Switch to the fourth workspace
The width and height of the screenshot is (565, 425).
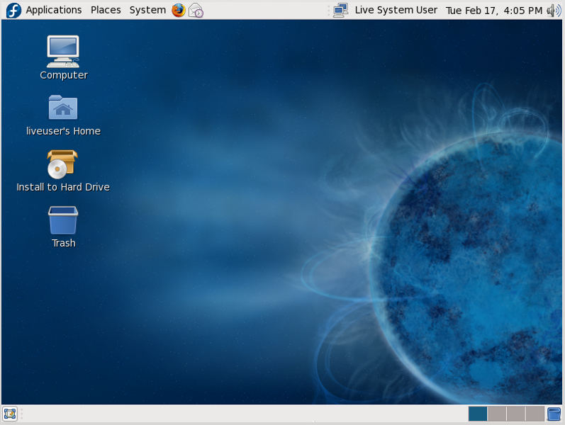click(535, 414)
